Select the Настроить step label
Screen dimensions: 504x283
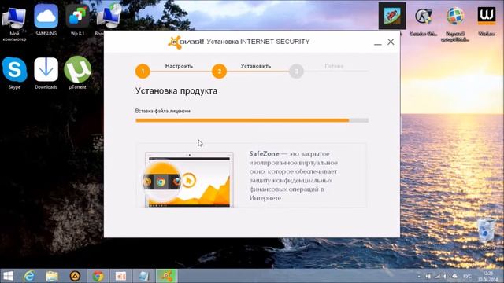click(x=179, y=66)
